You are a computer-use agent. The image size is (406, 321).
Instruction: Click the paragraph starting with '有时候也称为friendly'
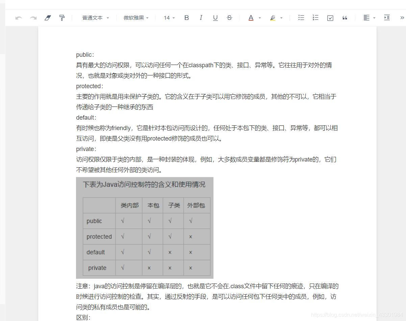coord(207,133)
